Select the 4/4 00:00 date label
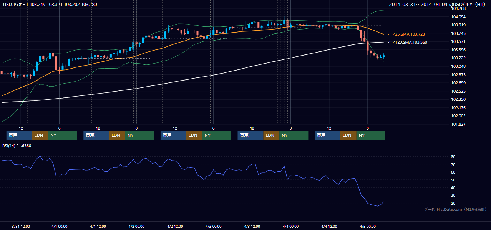 pyautogui.click(x=290, y=227)
